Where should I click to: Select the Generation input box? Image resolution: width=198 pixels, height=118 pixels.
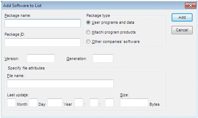(103, 58)
